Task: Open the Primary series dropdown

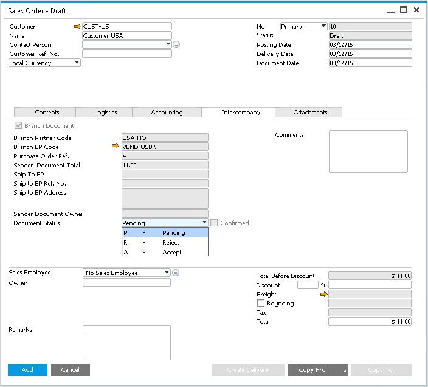Action: [x=323, y=26]
